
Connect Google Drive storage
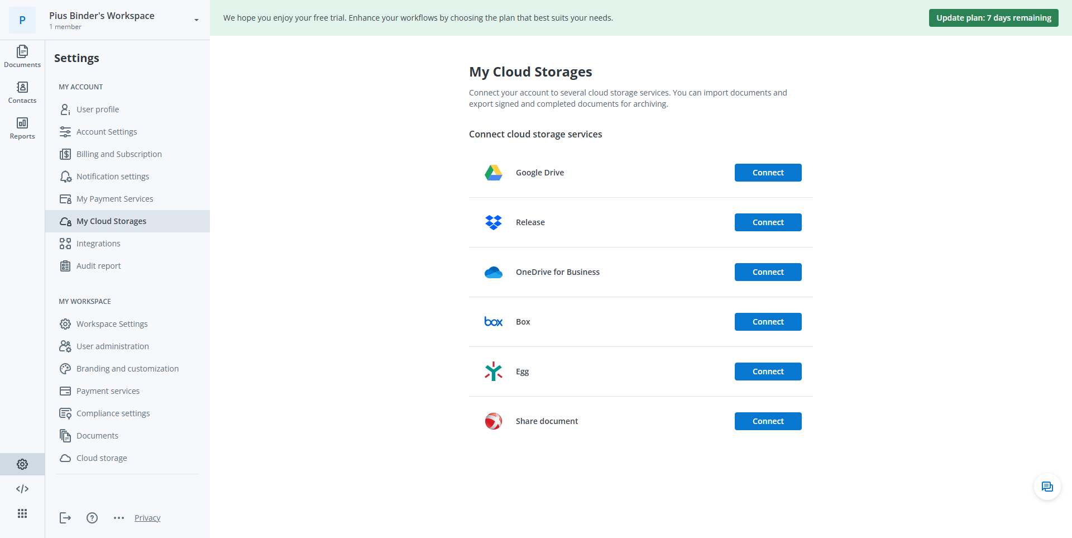click(768, 173)
